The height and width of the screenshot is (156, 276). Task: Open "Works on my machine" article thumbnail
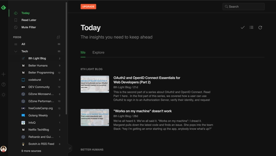coord(95,117)
